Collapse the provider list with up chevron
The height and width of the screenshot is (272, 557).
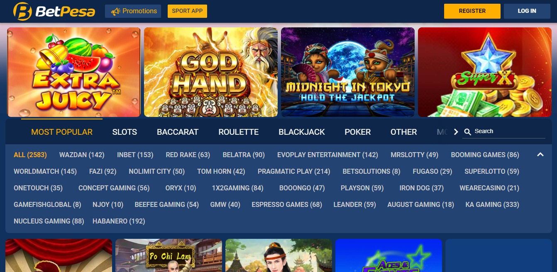click(x=540, y=155)
